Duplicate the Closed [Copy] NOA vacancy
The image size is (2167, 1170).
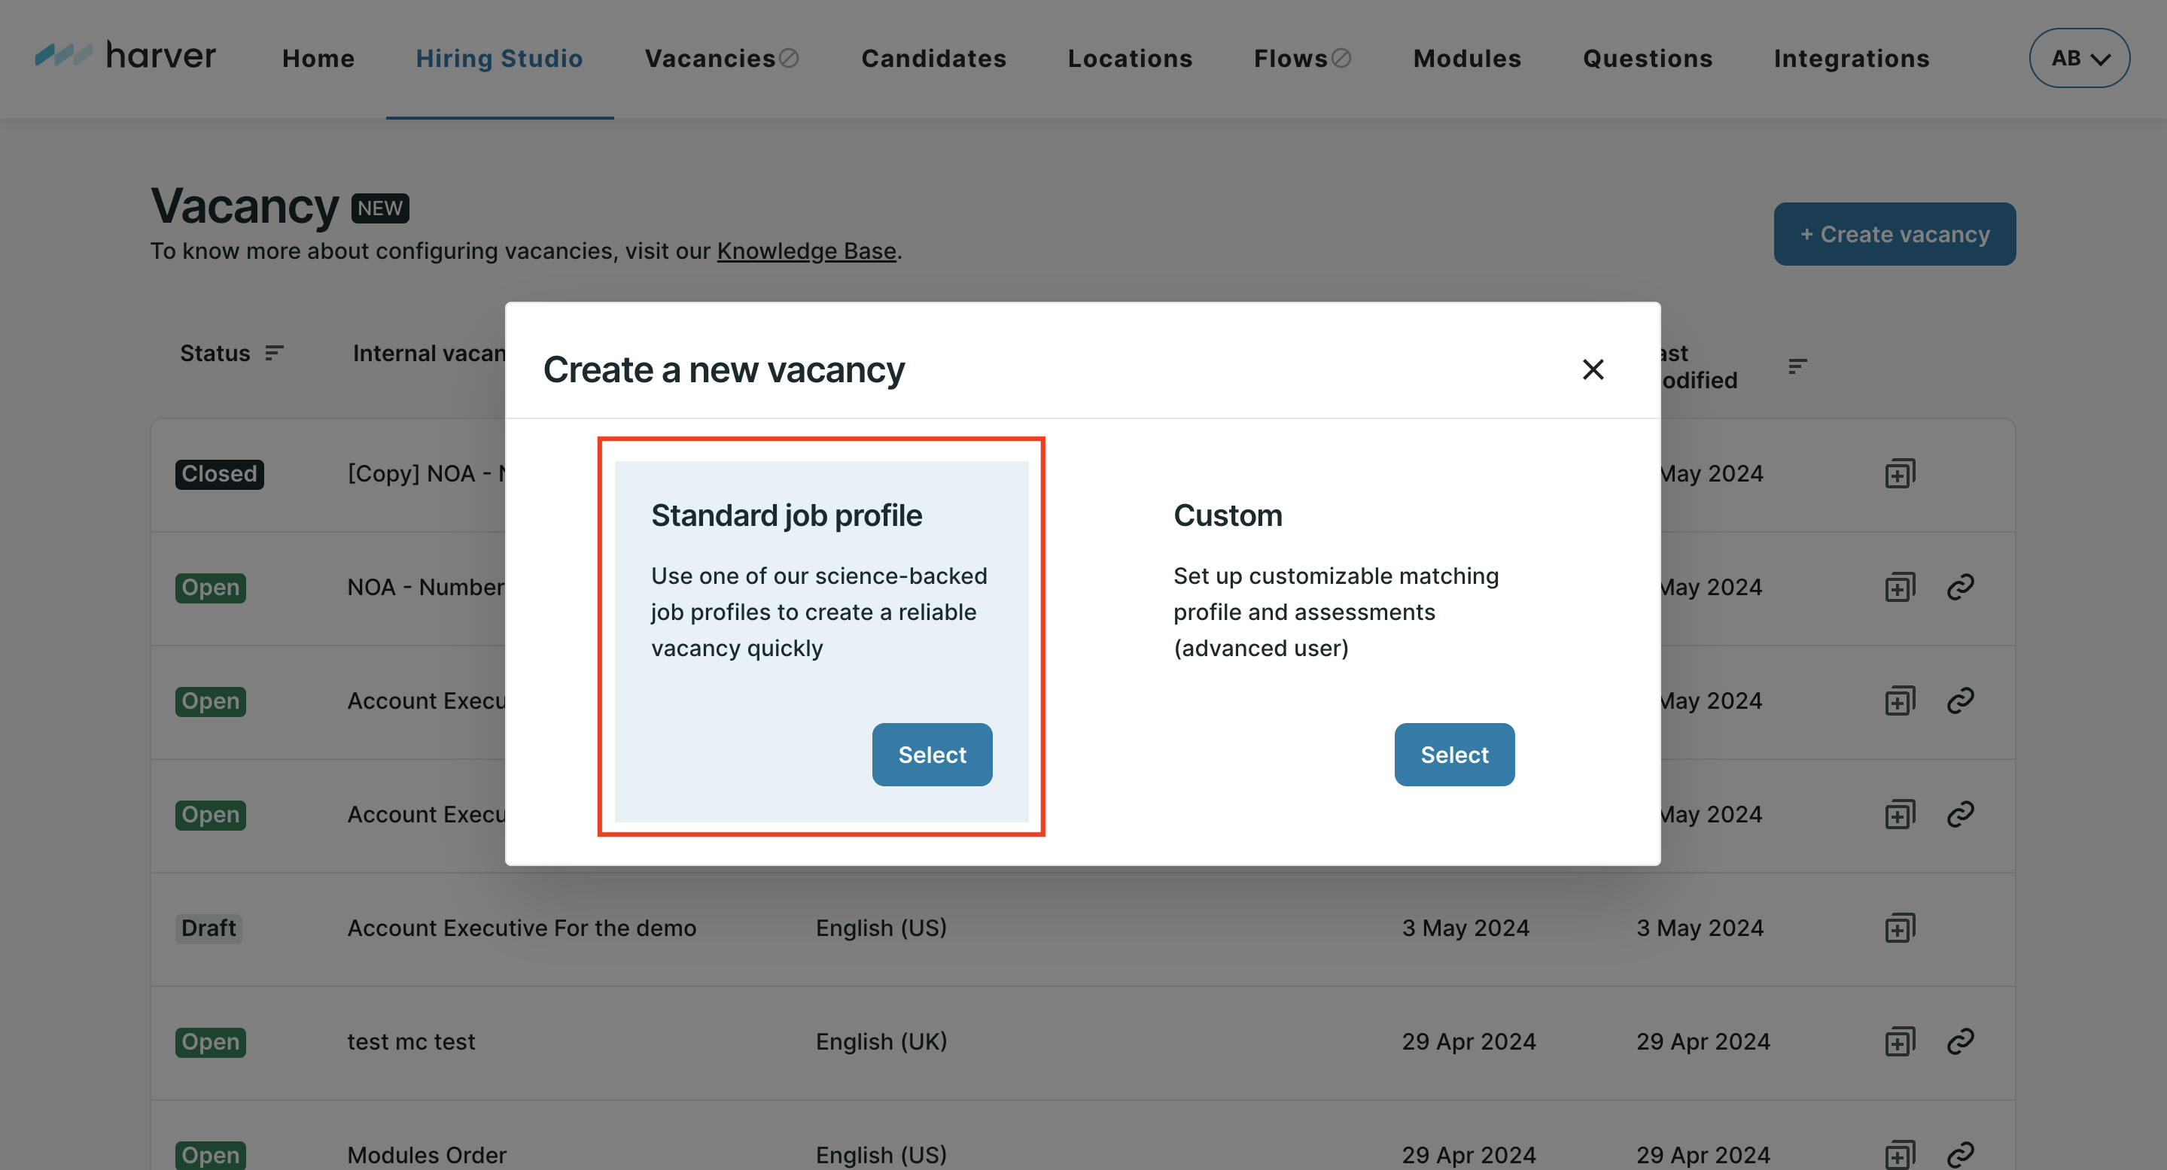(x=1900, y=473)
